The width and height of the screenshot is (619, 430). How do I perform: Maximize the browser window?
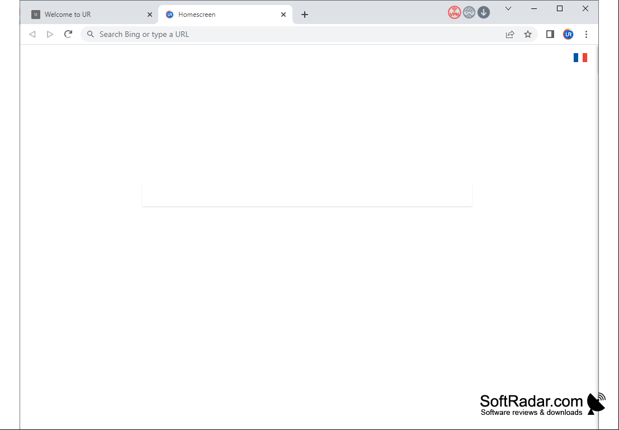click(559, 9)
